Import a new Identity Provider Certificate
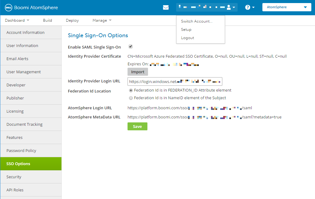The image size is (315, 199). (x=138, y=72)
